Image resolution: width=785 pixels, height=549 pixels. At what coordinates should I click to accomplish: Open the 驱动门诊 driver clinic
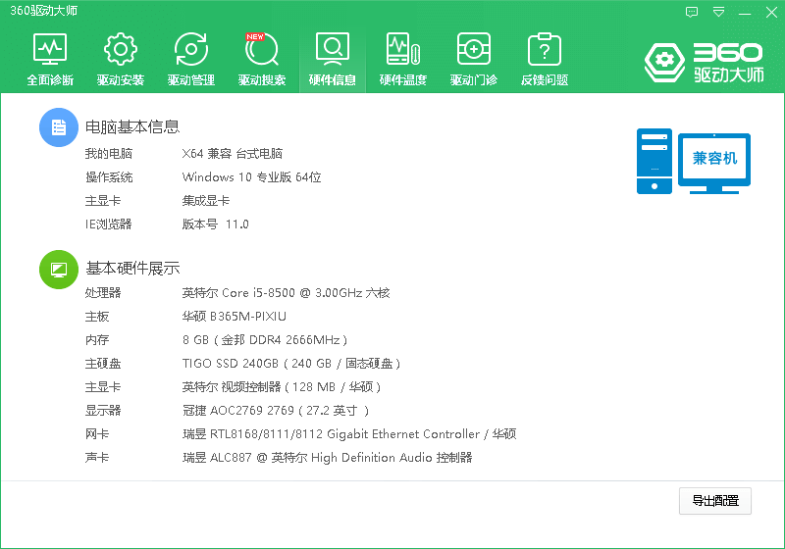473,59
